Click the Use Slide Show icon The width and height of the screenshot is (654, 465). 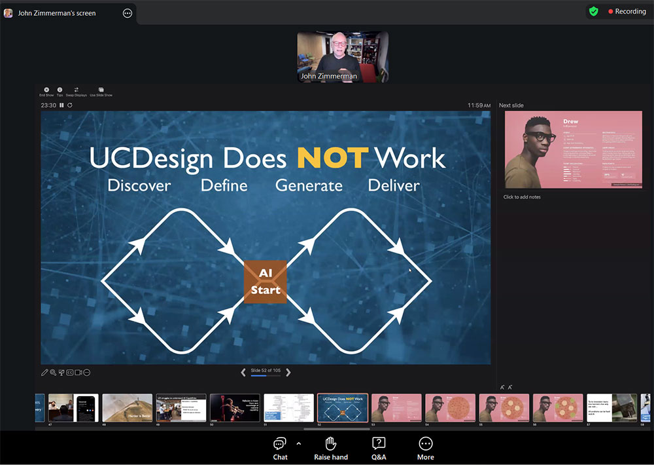(x=101, y=90)
